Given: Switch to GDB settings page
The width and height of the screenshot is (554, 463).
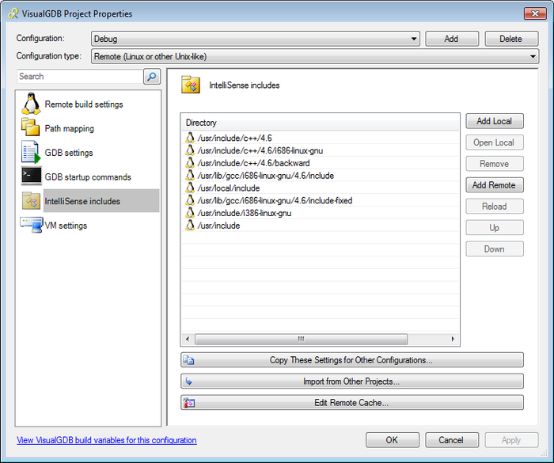Looking at the screenshot, I should [x=69, y=153].
